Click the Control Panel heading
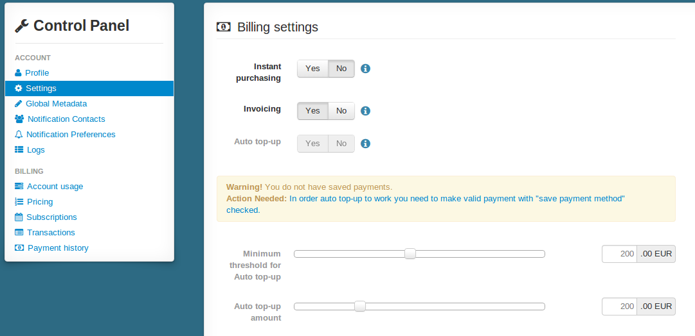Image resolution: width=695 pixels, height=336 pixels. pyautogui.click(x=81, y=26)
